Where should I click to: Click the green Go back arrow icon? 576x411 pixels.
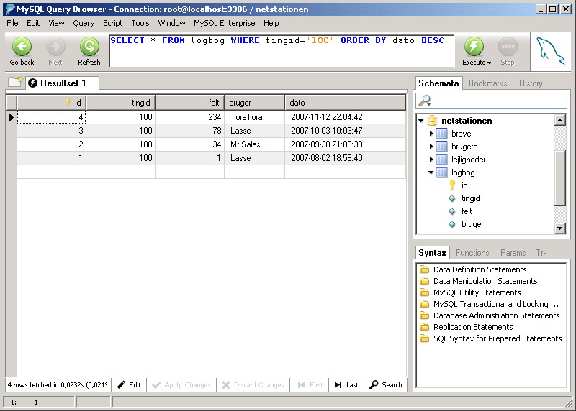(x=22, y=47)
